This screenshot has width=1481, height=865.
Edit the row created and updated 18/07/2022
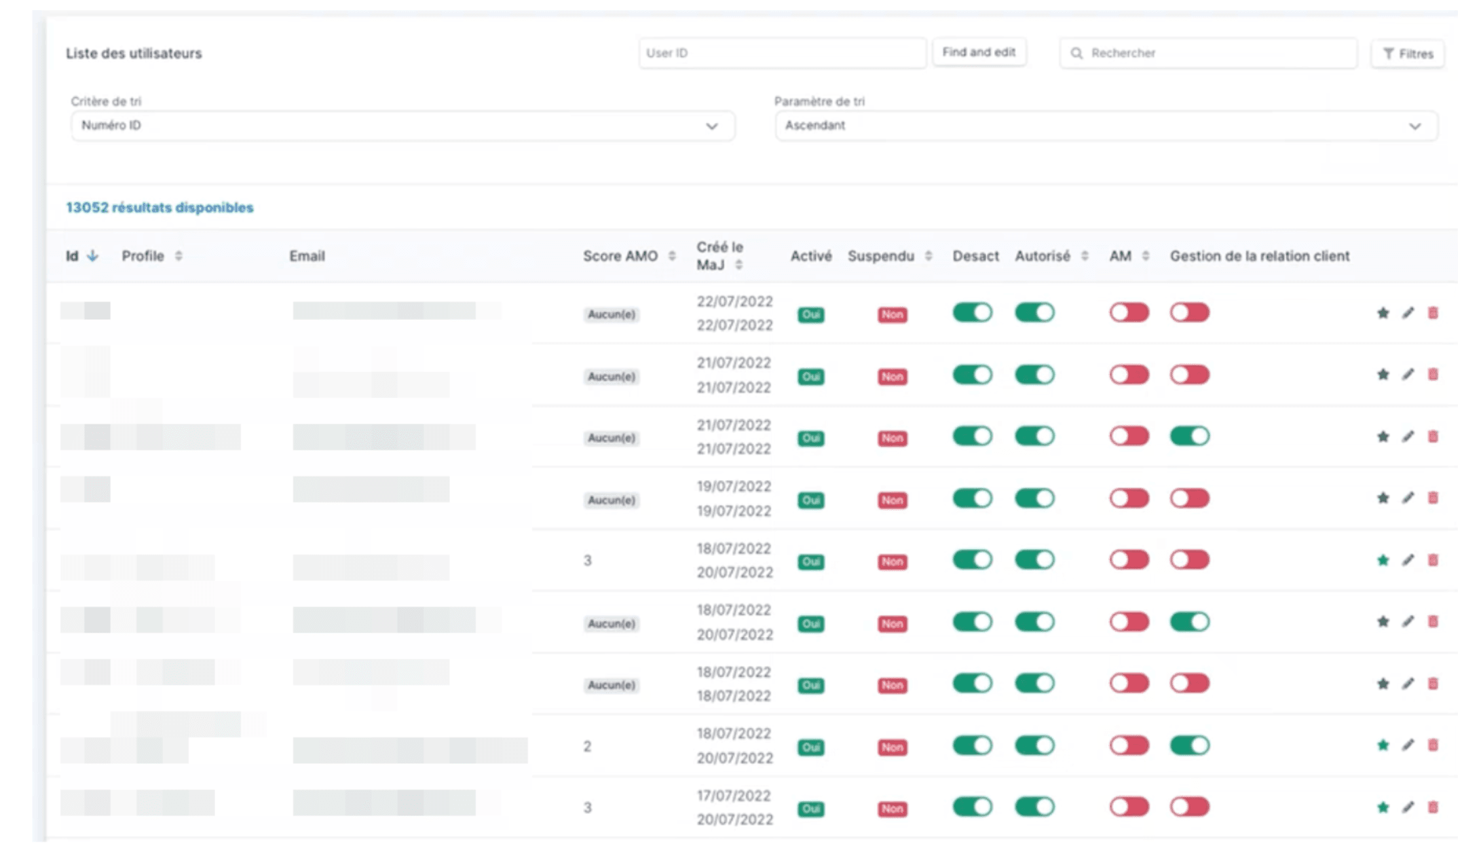click(x=1408, y=684)
